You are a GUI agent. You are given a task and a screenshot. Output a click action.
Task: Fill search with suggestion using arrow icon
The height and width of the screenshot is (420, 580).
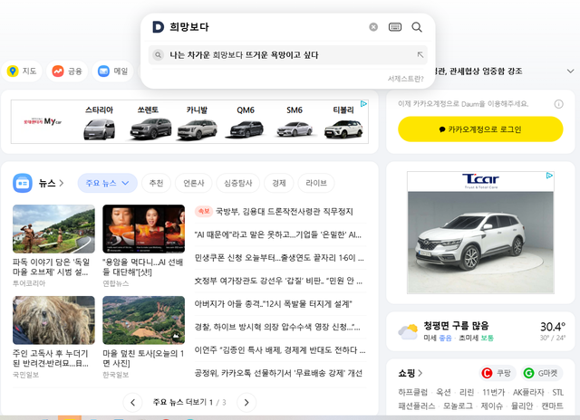[x=420, y=55]
